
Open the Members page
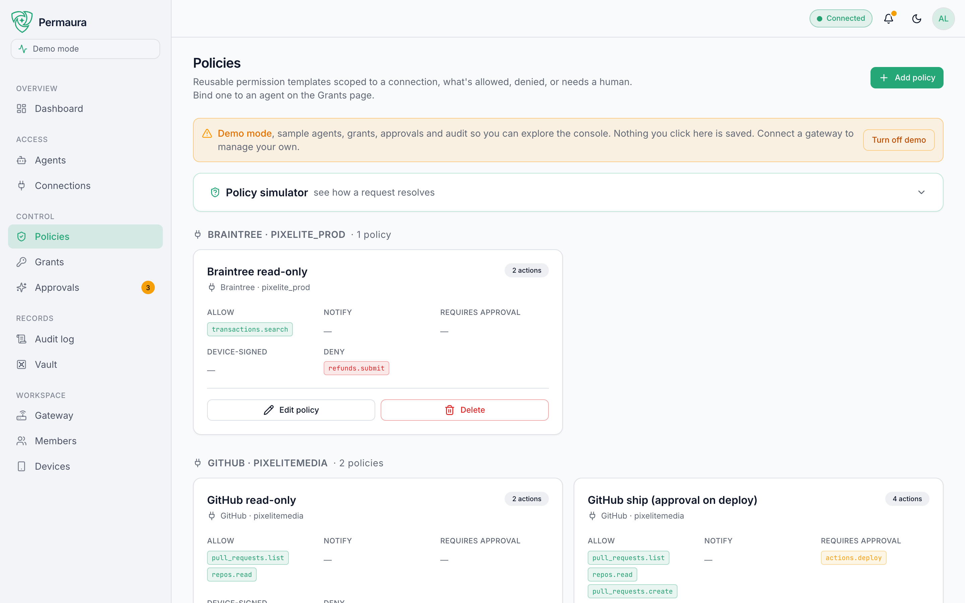point(85,441)
